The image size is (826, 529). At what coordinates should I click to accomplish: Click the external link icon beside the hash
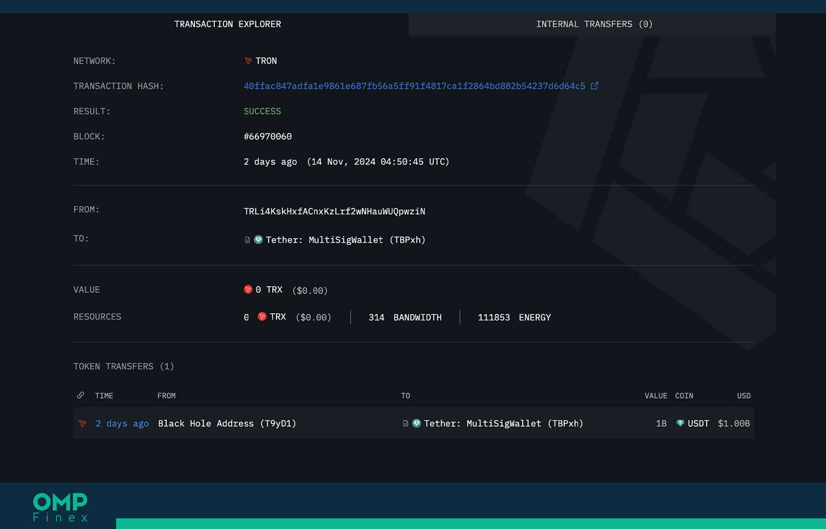pyautogui.click(x=595, y=86)
